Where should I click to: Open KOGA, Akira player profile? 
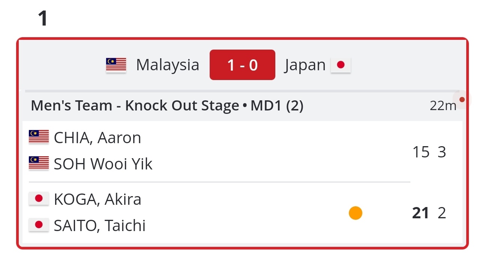[98, 200]
